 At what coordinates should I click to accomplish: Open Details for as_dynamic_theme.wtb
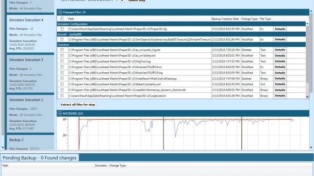(x=280, y=90)
